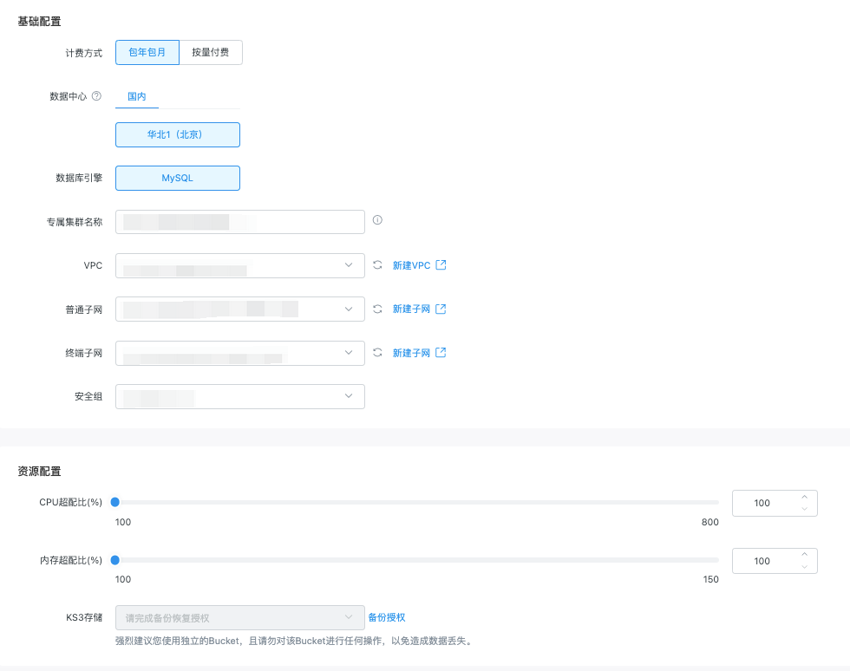Select 按量付费 billing method

tap(211, 53)
